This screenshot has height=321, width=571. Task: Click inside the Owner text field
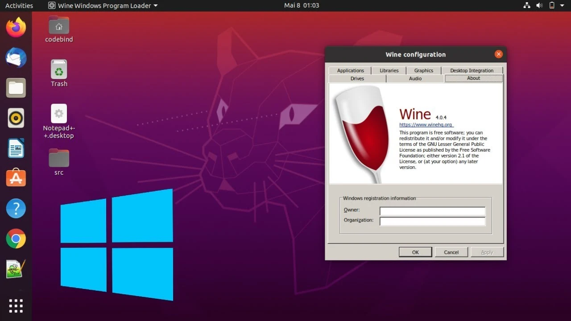click(x=432, y=211)
